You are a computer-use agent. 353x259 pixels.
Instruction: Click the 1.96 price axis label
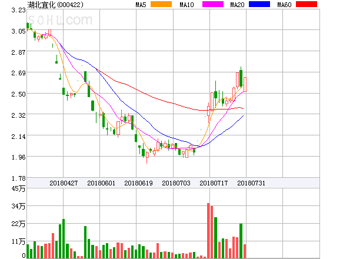click(x=18, y=157)
